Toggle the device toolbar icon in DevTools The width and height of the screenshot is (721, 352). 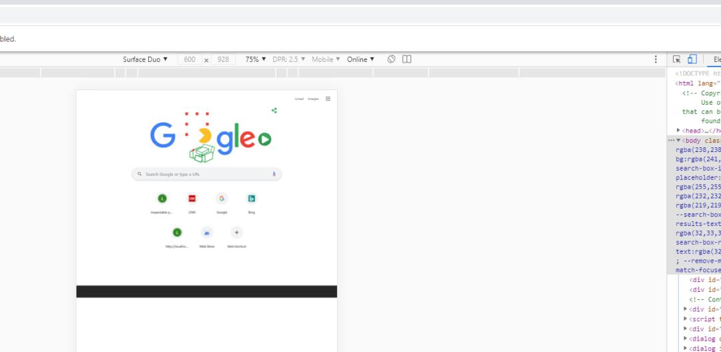(x=692, y=59)
